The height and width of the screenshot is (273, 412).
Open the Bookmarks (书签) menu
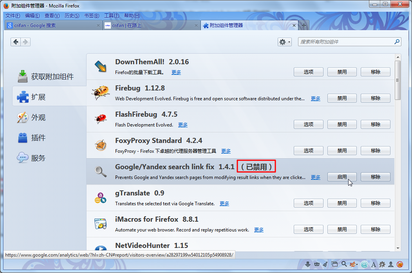[92, 16]
